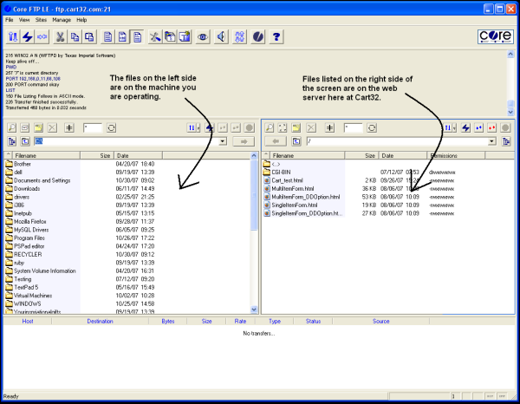Click the Destination column in transfer queue

click(x=100, y=321)
